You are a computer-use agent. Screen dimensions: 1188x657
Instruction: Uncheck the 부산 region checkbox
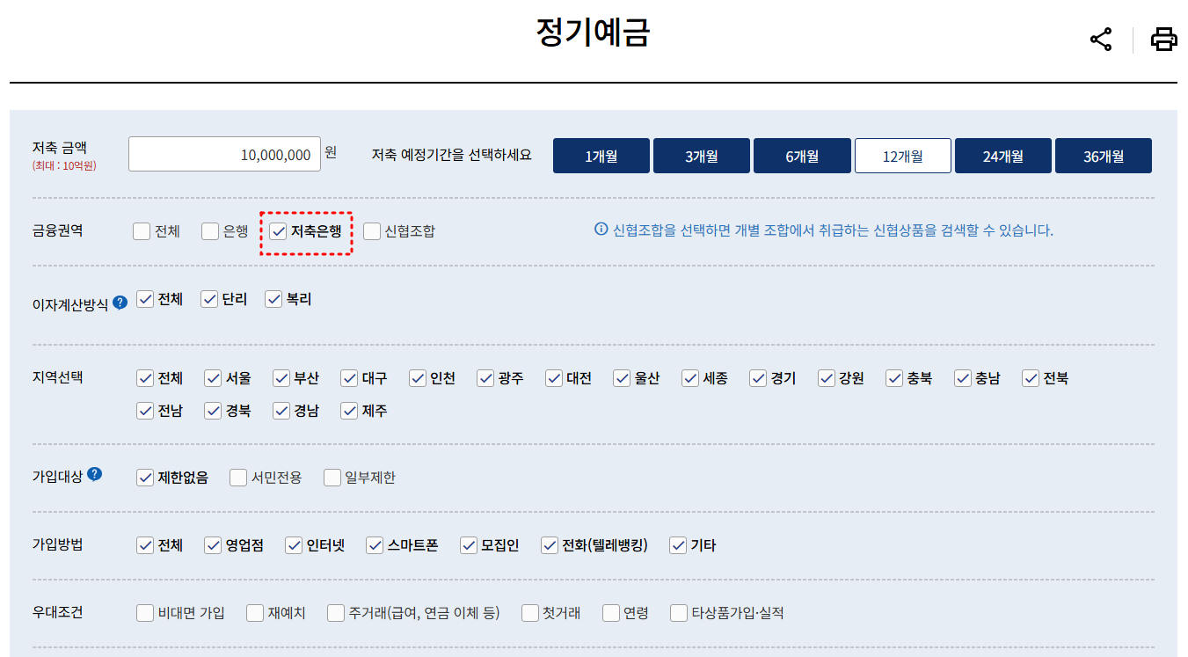tap(281, 378)
